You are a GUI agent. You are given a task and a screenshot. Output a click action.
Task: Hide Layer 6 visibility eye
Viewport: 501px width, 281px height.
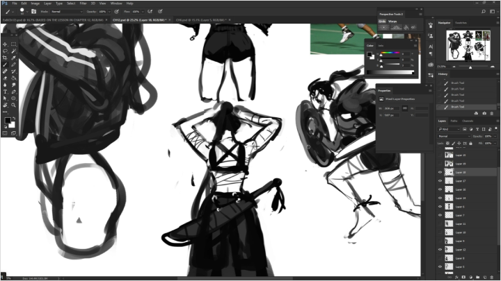pyautogui.click(x=440, y=207)
